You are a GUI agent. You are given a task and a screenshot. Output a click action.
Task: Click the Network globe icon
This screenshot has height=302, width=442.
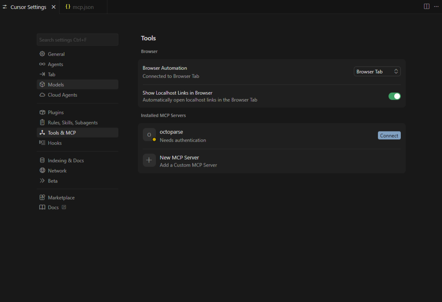pos(42,171)
